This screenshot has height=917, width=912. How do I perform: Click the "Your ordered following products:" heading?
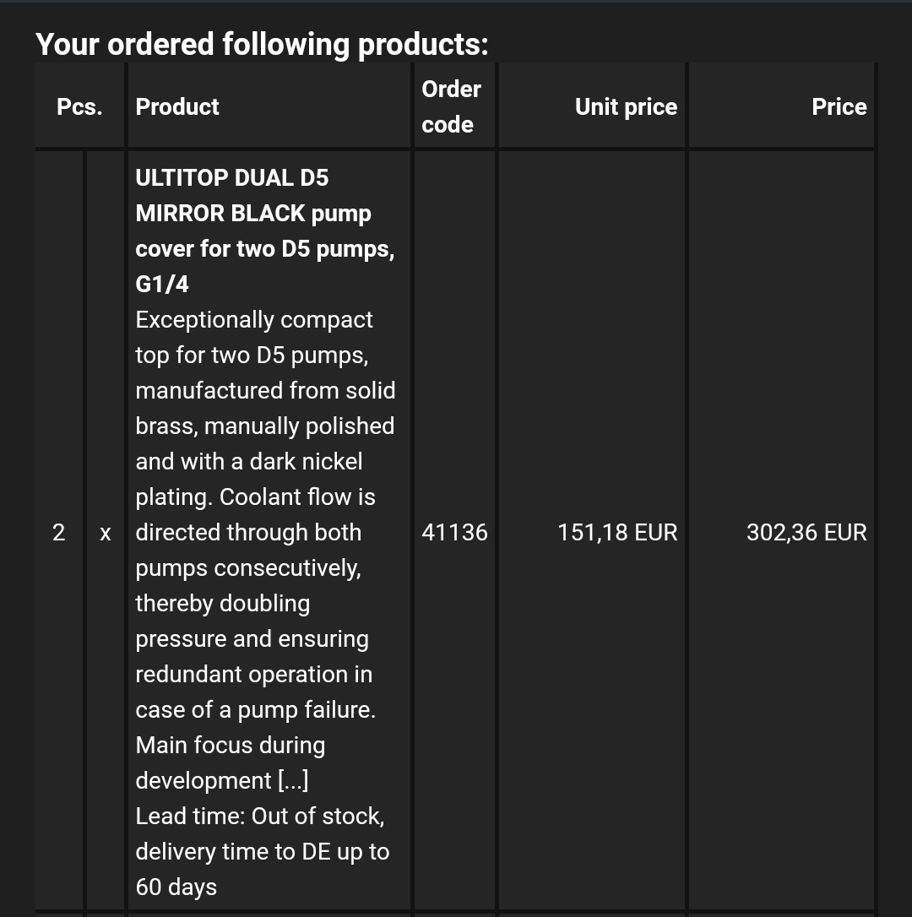(x=262, y=44)
